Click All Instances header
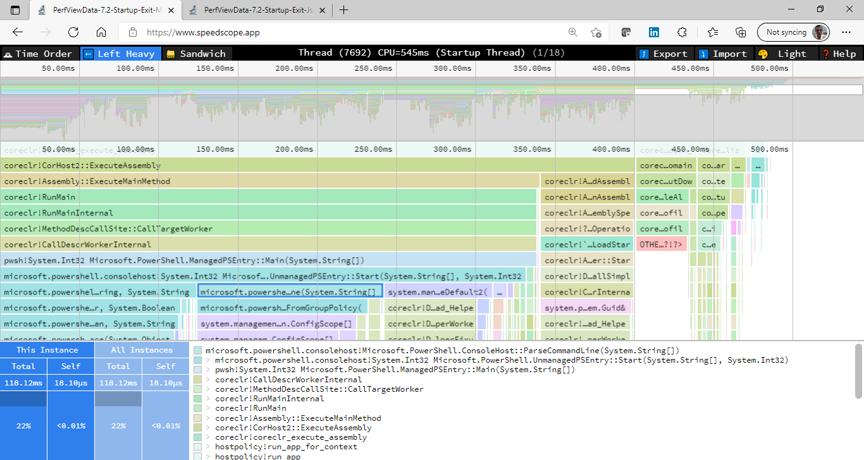This screenshot has width=864, height=460. (x=142, y=349)
